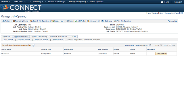Expand the Recruiting breadcrumb dropdown
Image resolution: width=184 pixels, height=103 pixels.
pos(38,2)
